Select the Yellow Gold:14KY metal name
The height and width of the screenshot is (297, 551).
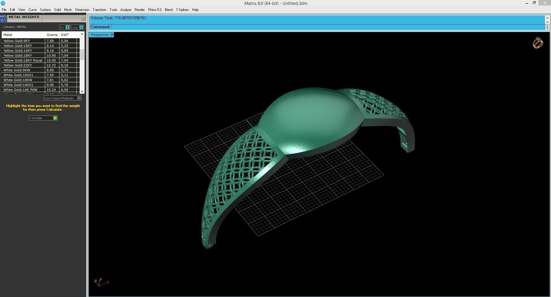(x=18, y=51)
